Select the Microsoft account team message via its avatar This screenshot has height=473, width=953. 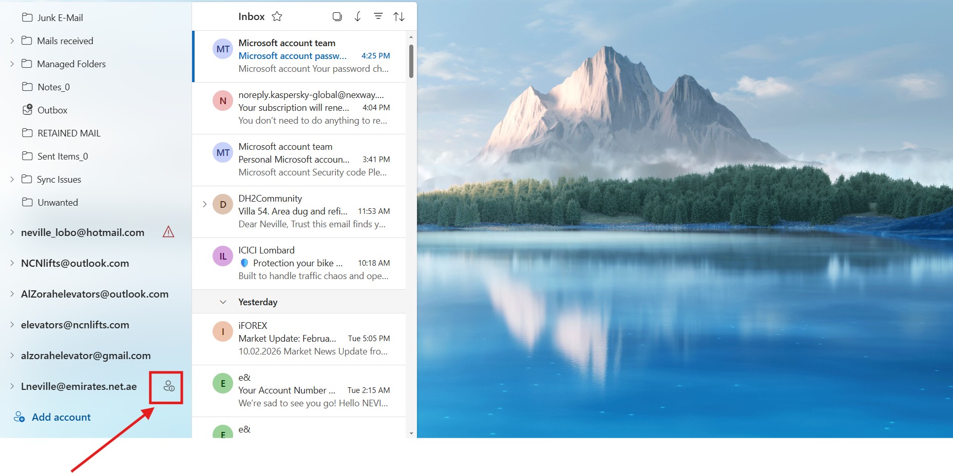pyautogui.click(x=222, y=48)
